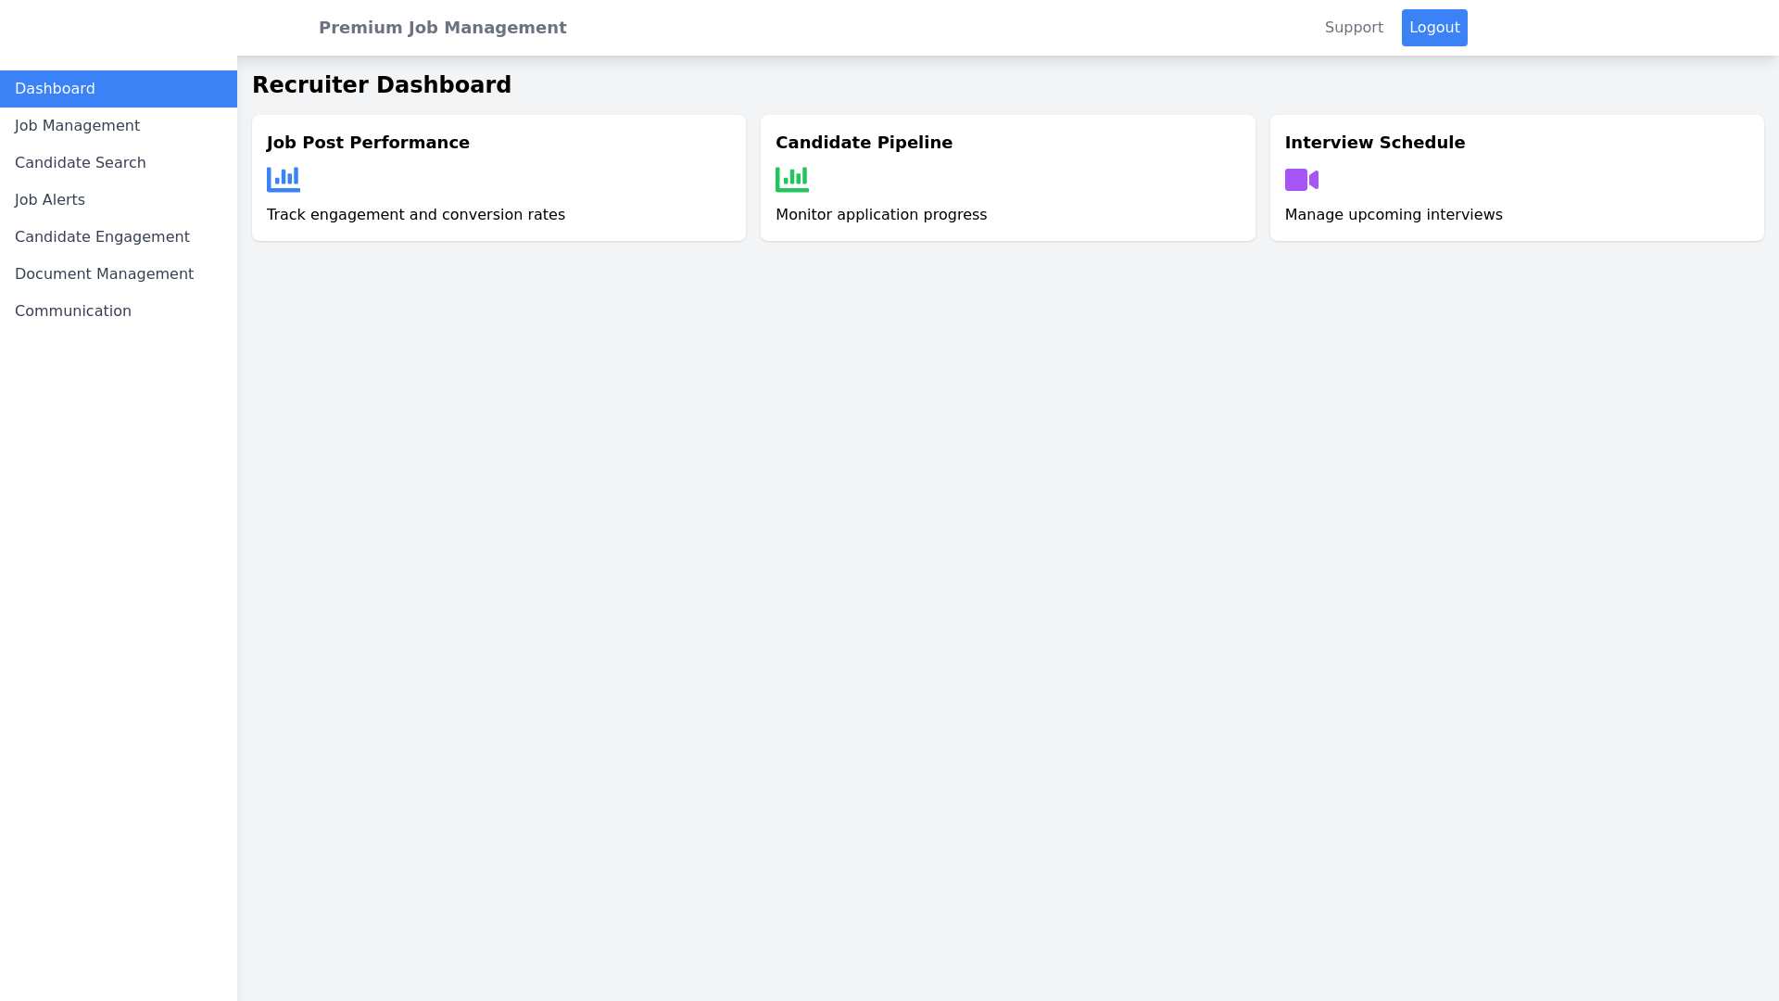This screenshot has width=1779, height=1001.
Task: Click the green chart icon in Candidate Pipeline
Action: tap(792, 178)
